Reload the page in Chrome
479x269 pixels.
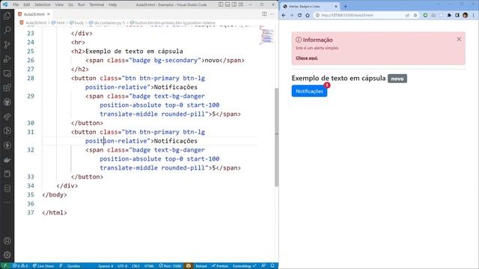[299, 15]
